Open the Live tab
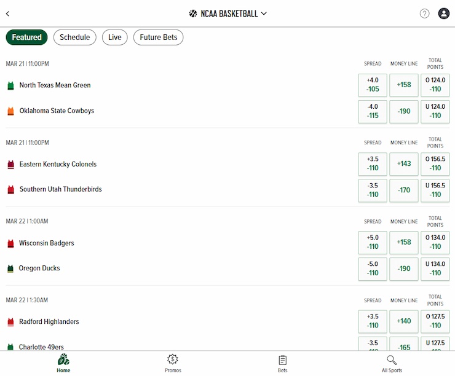Screen dimensions: 455x376 [114, 37]
